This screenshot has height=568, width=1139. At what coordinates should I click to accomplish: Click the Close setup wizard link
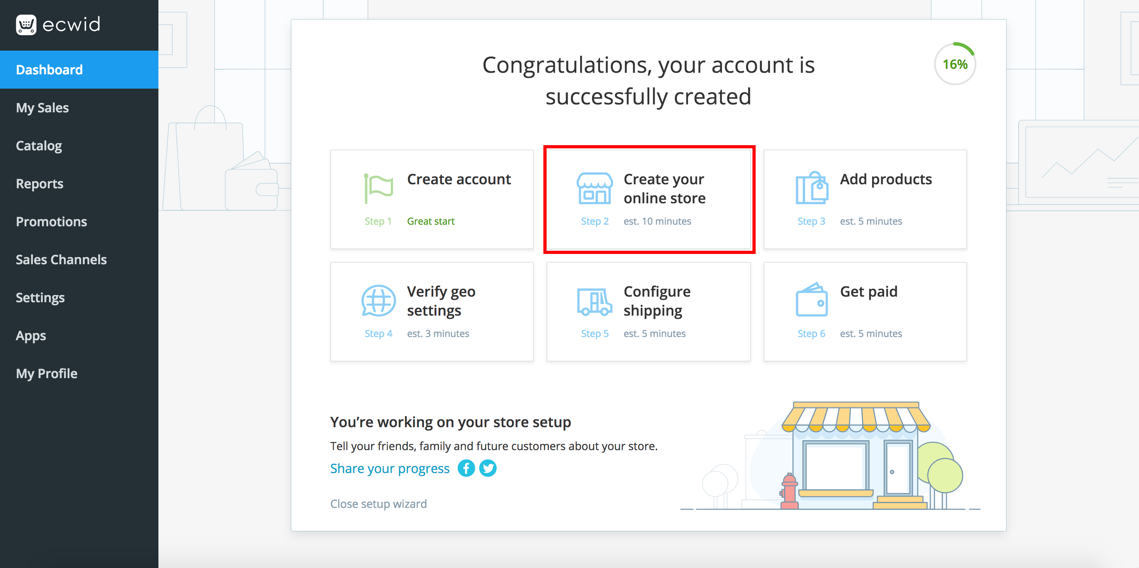[378, 504]
